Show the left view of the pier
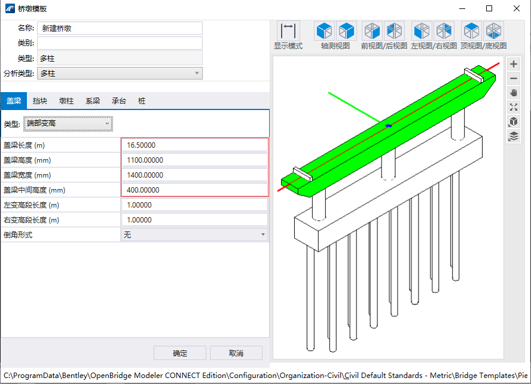Screen dimensions: 531x384 pos(422,31)
